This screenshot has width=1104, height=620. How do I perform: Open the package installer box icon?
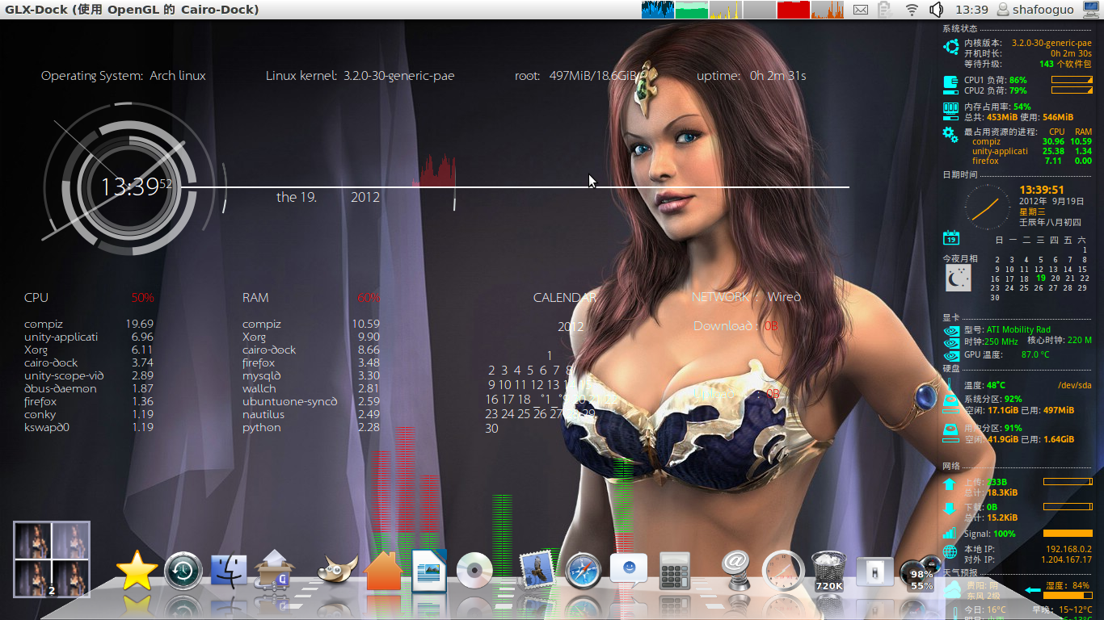coord(275,571)
